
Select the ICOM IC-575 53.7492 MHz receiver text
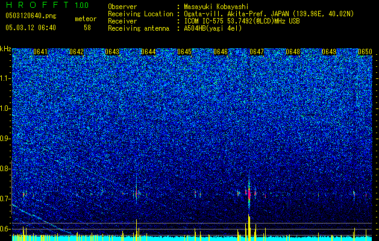click(x=242, y=21)
